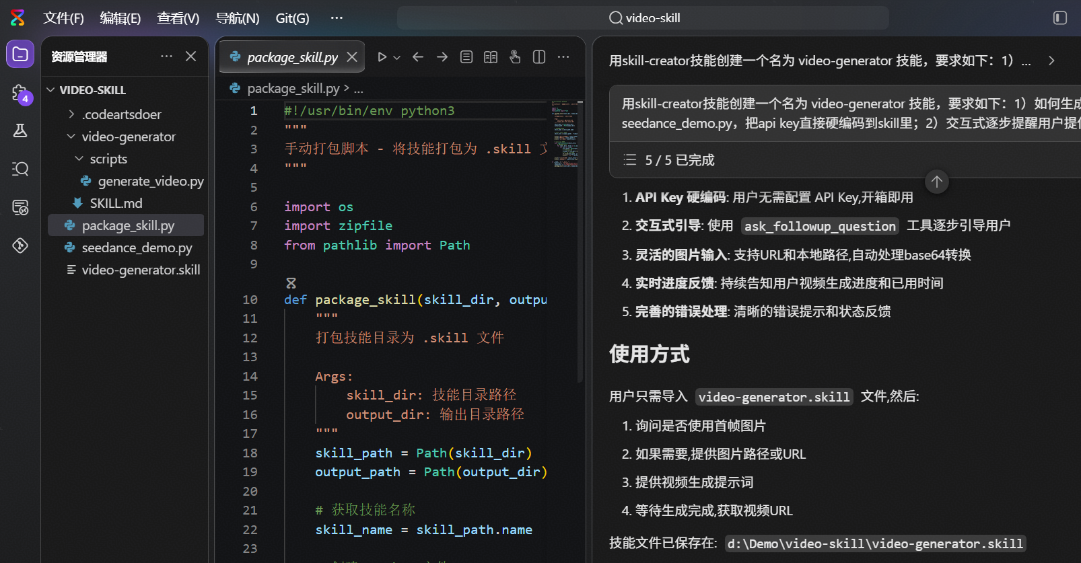Click the hand pointer icon in the editor toolbar
1081x563 pixels.
pyautogui.click(x=515, y=57)
